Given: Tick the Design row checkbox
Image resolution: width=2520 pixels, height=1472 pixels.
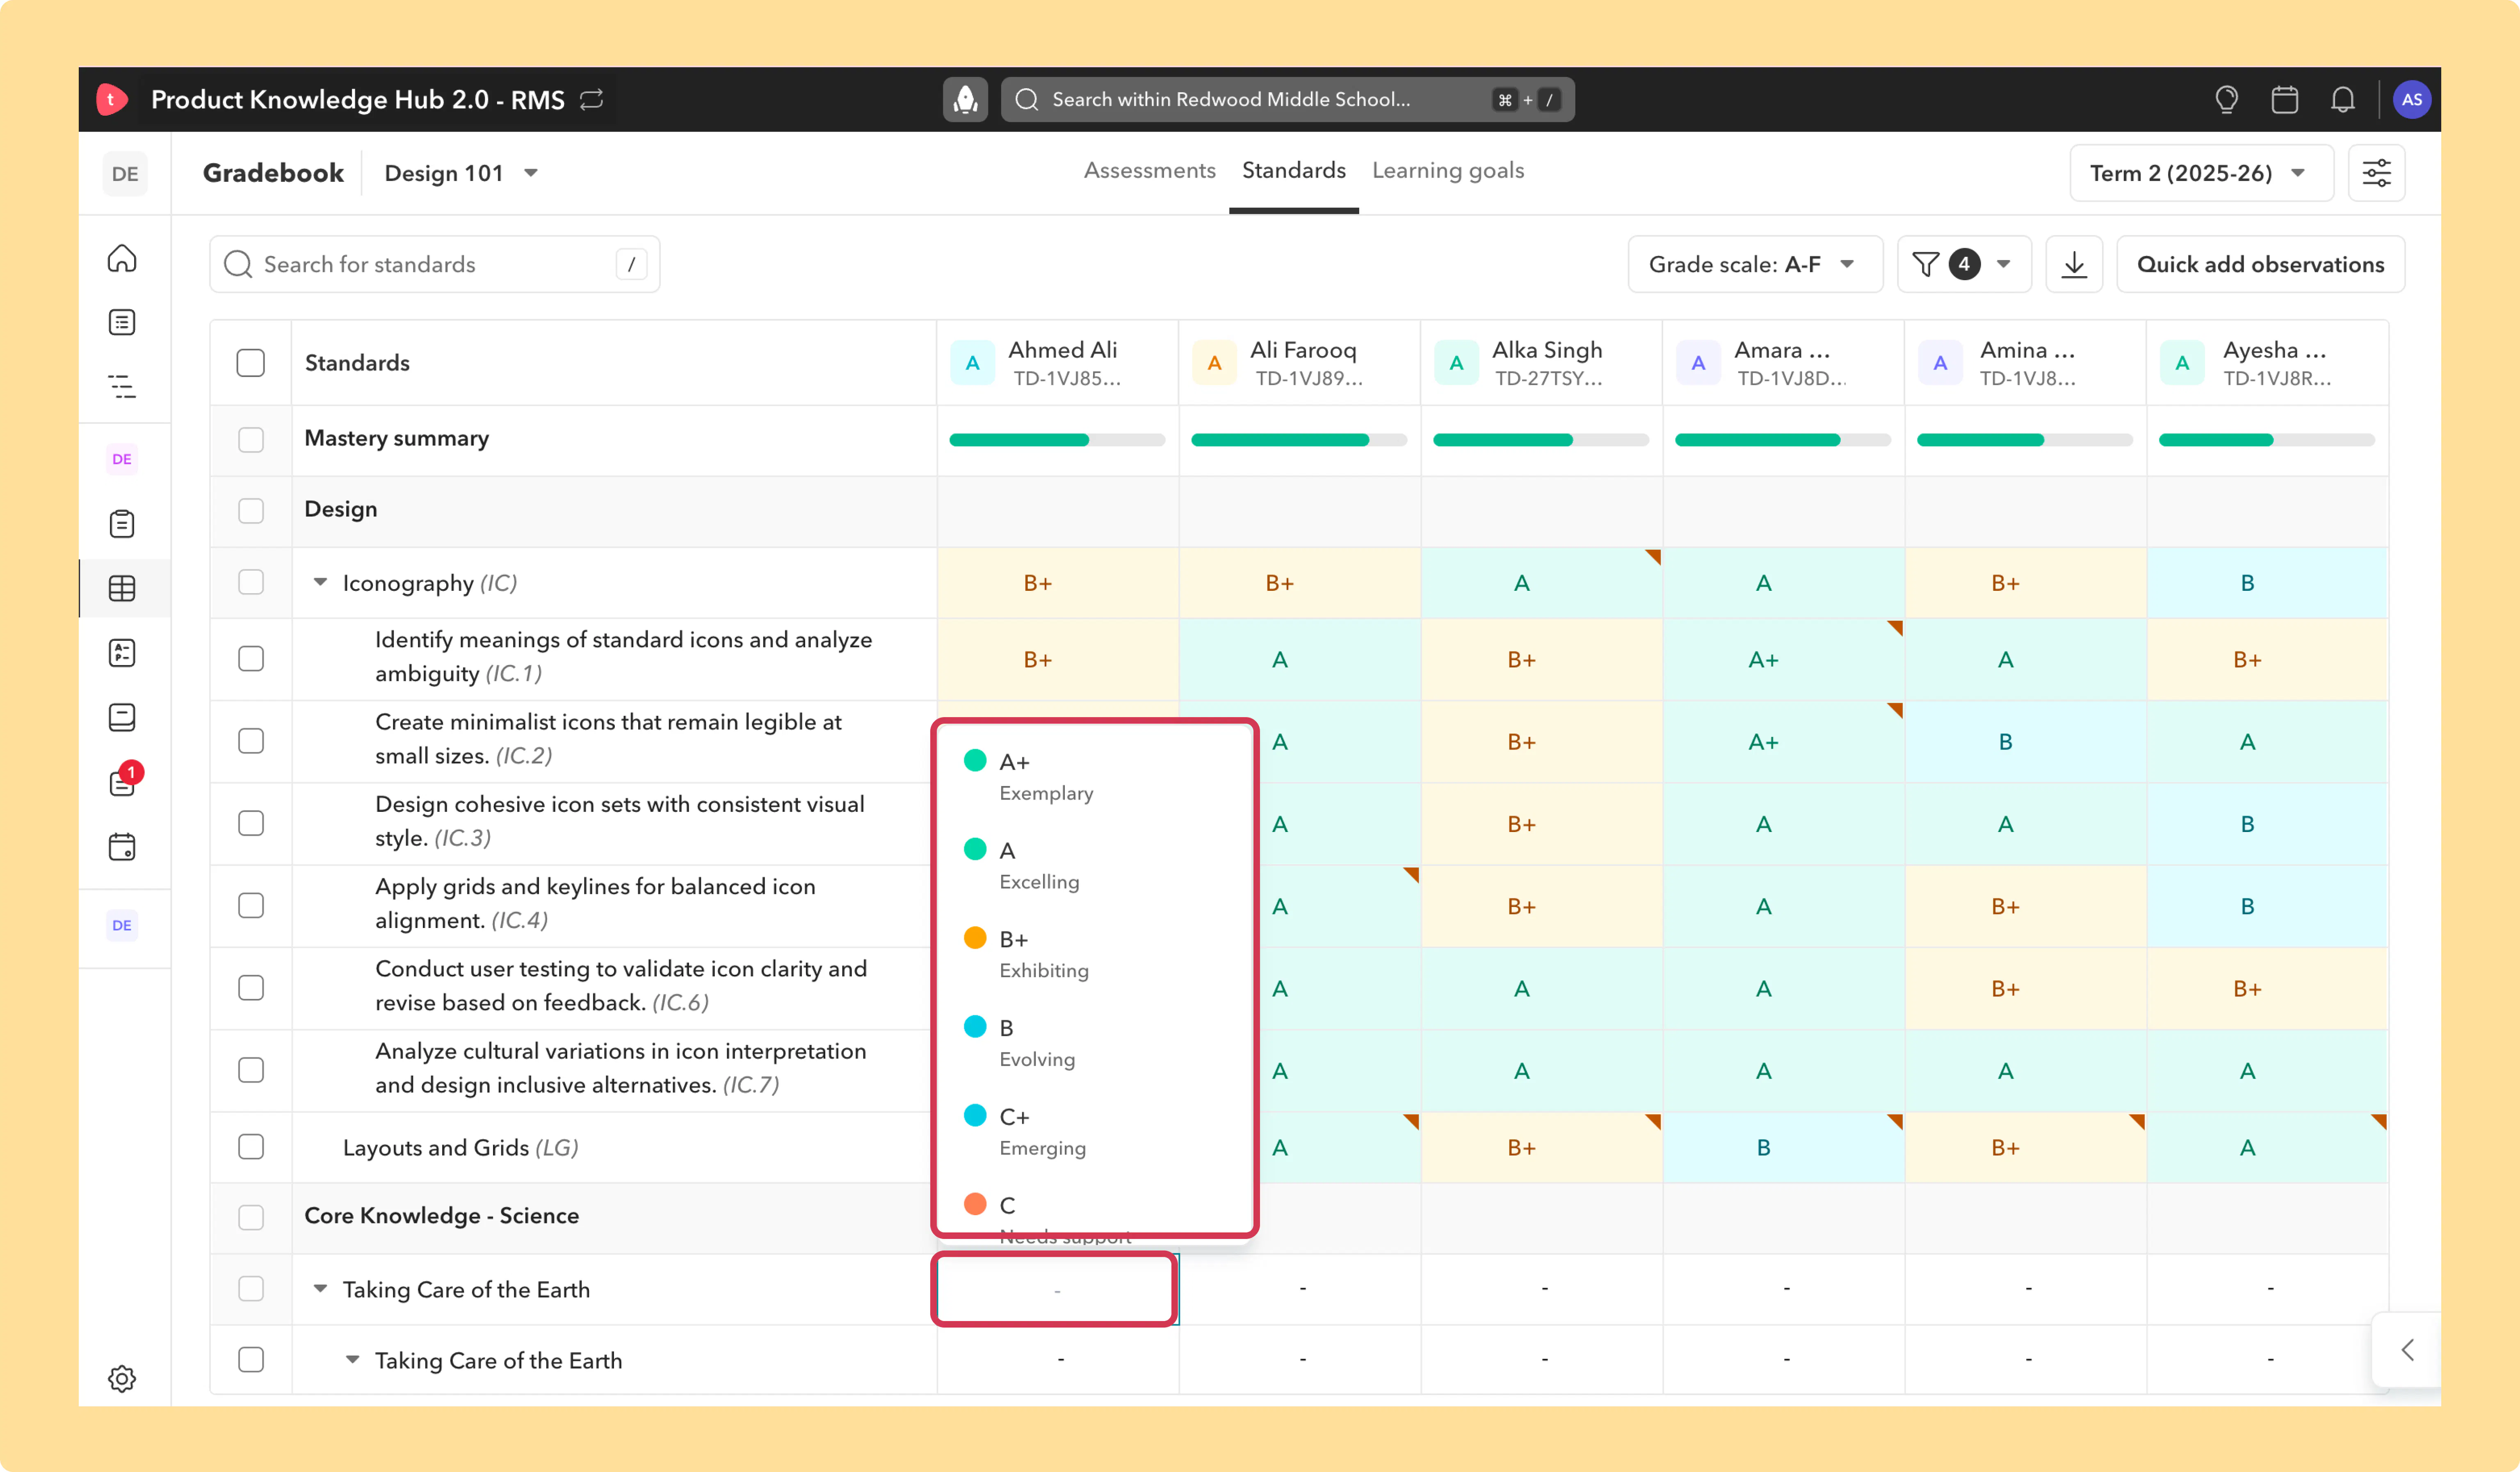Looking at the screenshot, I should click(x=251, y=511).
